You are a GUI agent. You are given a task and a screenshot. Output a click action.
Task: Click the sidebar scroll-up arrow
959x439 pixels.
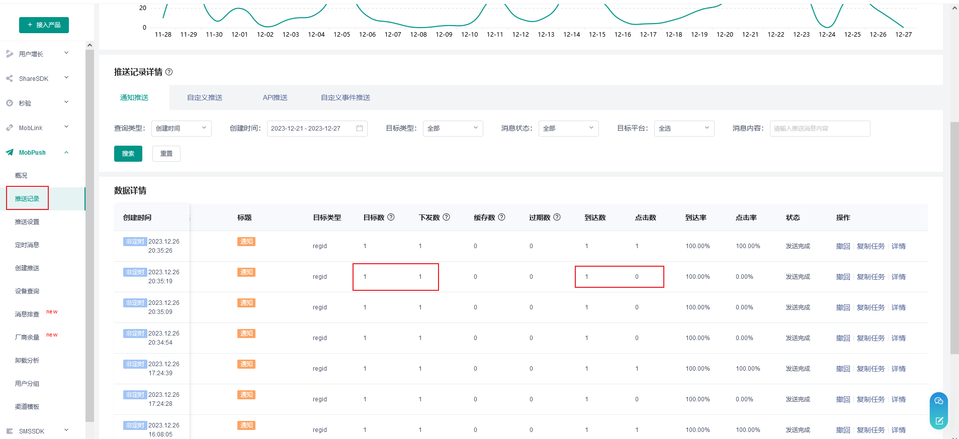[90, 45]
